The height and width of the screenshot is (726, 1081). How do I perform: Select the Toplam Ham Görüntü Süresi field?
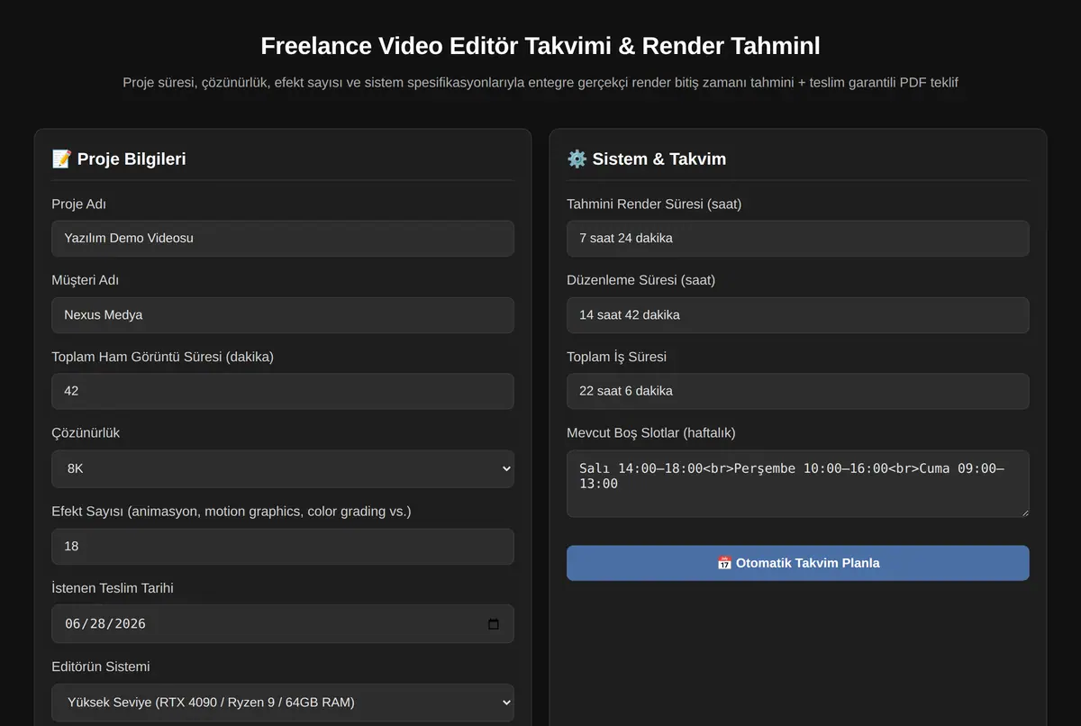coord(283,391)
